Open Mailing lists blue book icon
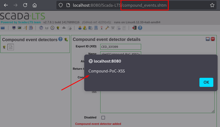Viewport: 220px width, 127px height. [96, 28]
